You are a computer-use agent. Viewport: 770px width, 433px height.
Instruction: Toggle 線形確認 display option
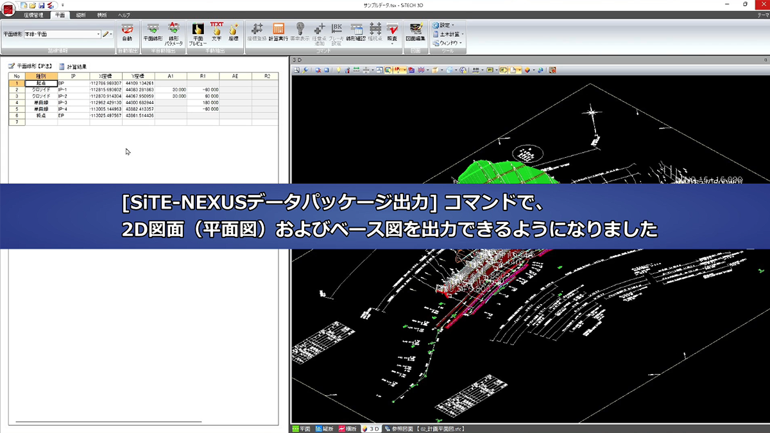coord(355,31)
